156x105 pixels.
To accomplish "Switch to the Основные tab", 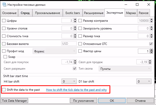I will click(x=9, y=13).
